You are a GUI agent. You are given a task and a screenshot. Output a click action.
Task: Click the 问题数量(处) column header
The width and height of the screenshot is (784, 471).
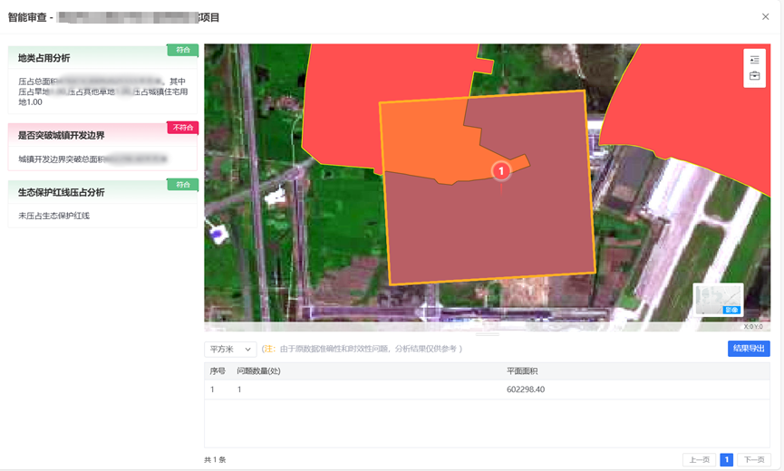coord(258,371)
